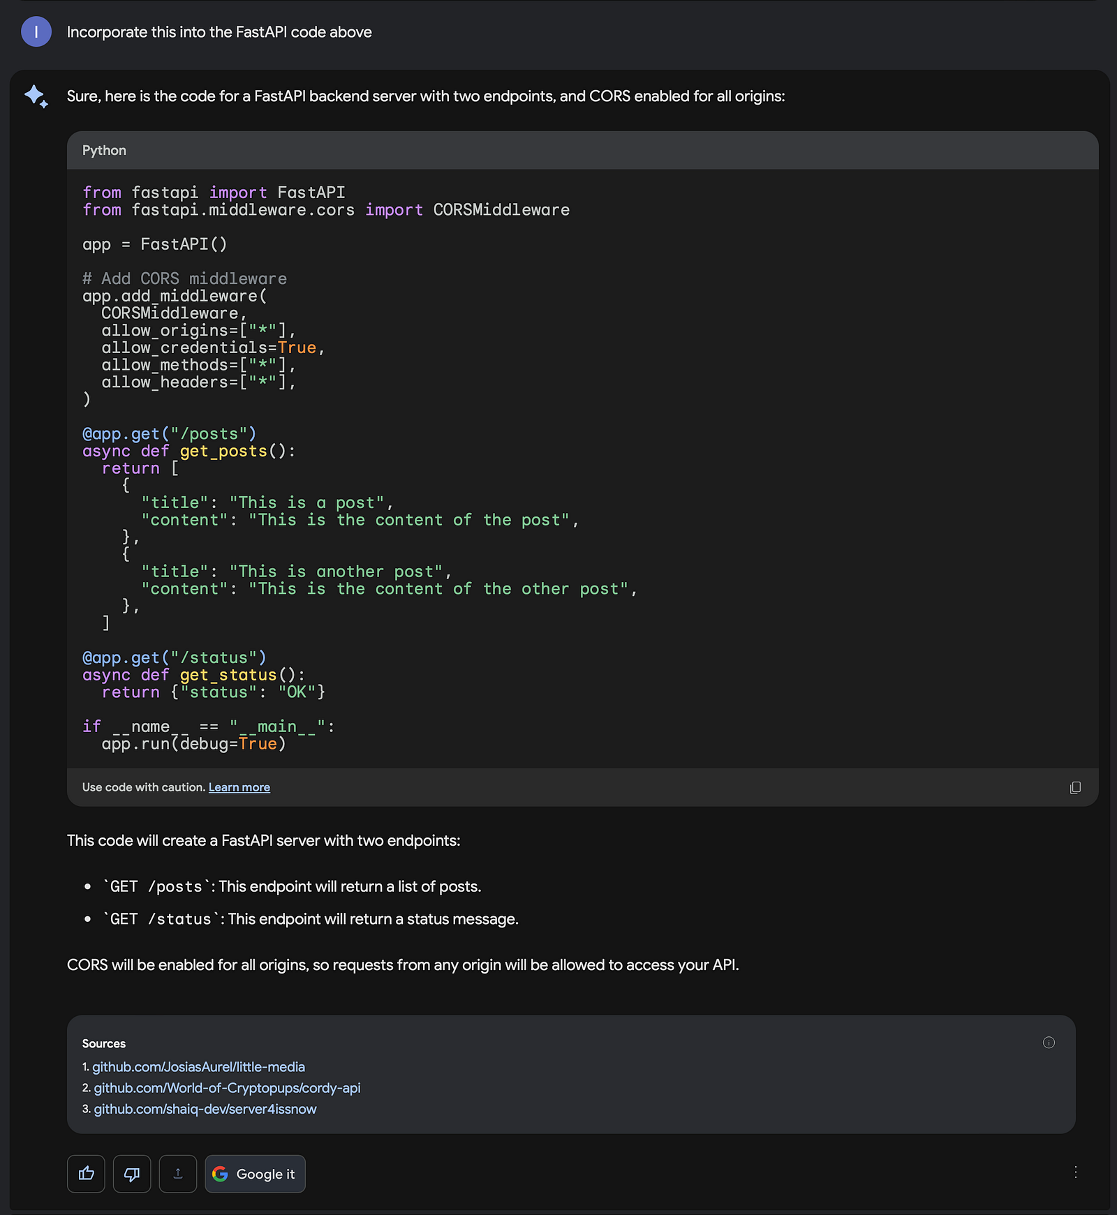This screenshot has height=1215, width=1117.
Task: Open github.com/World-of-Cryptopups/cordy-api source link
Action: click(227, 1087)
